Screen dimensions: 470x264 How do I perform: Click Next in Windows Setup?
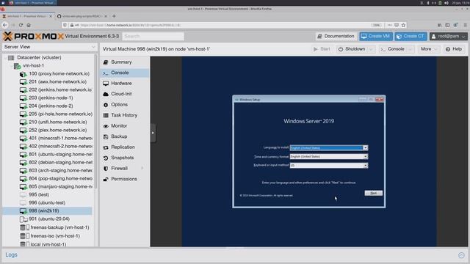click(x=373, y=193)
